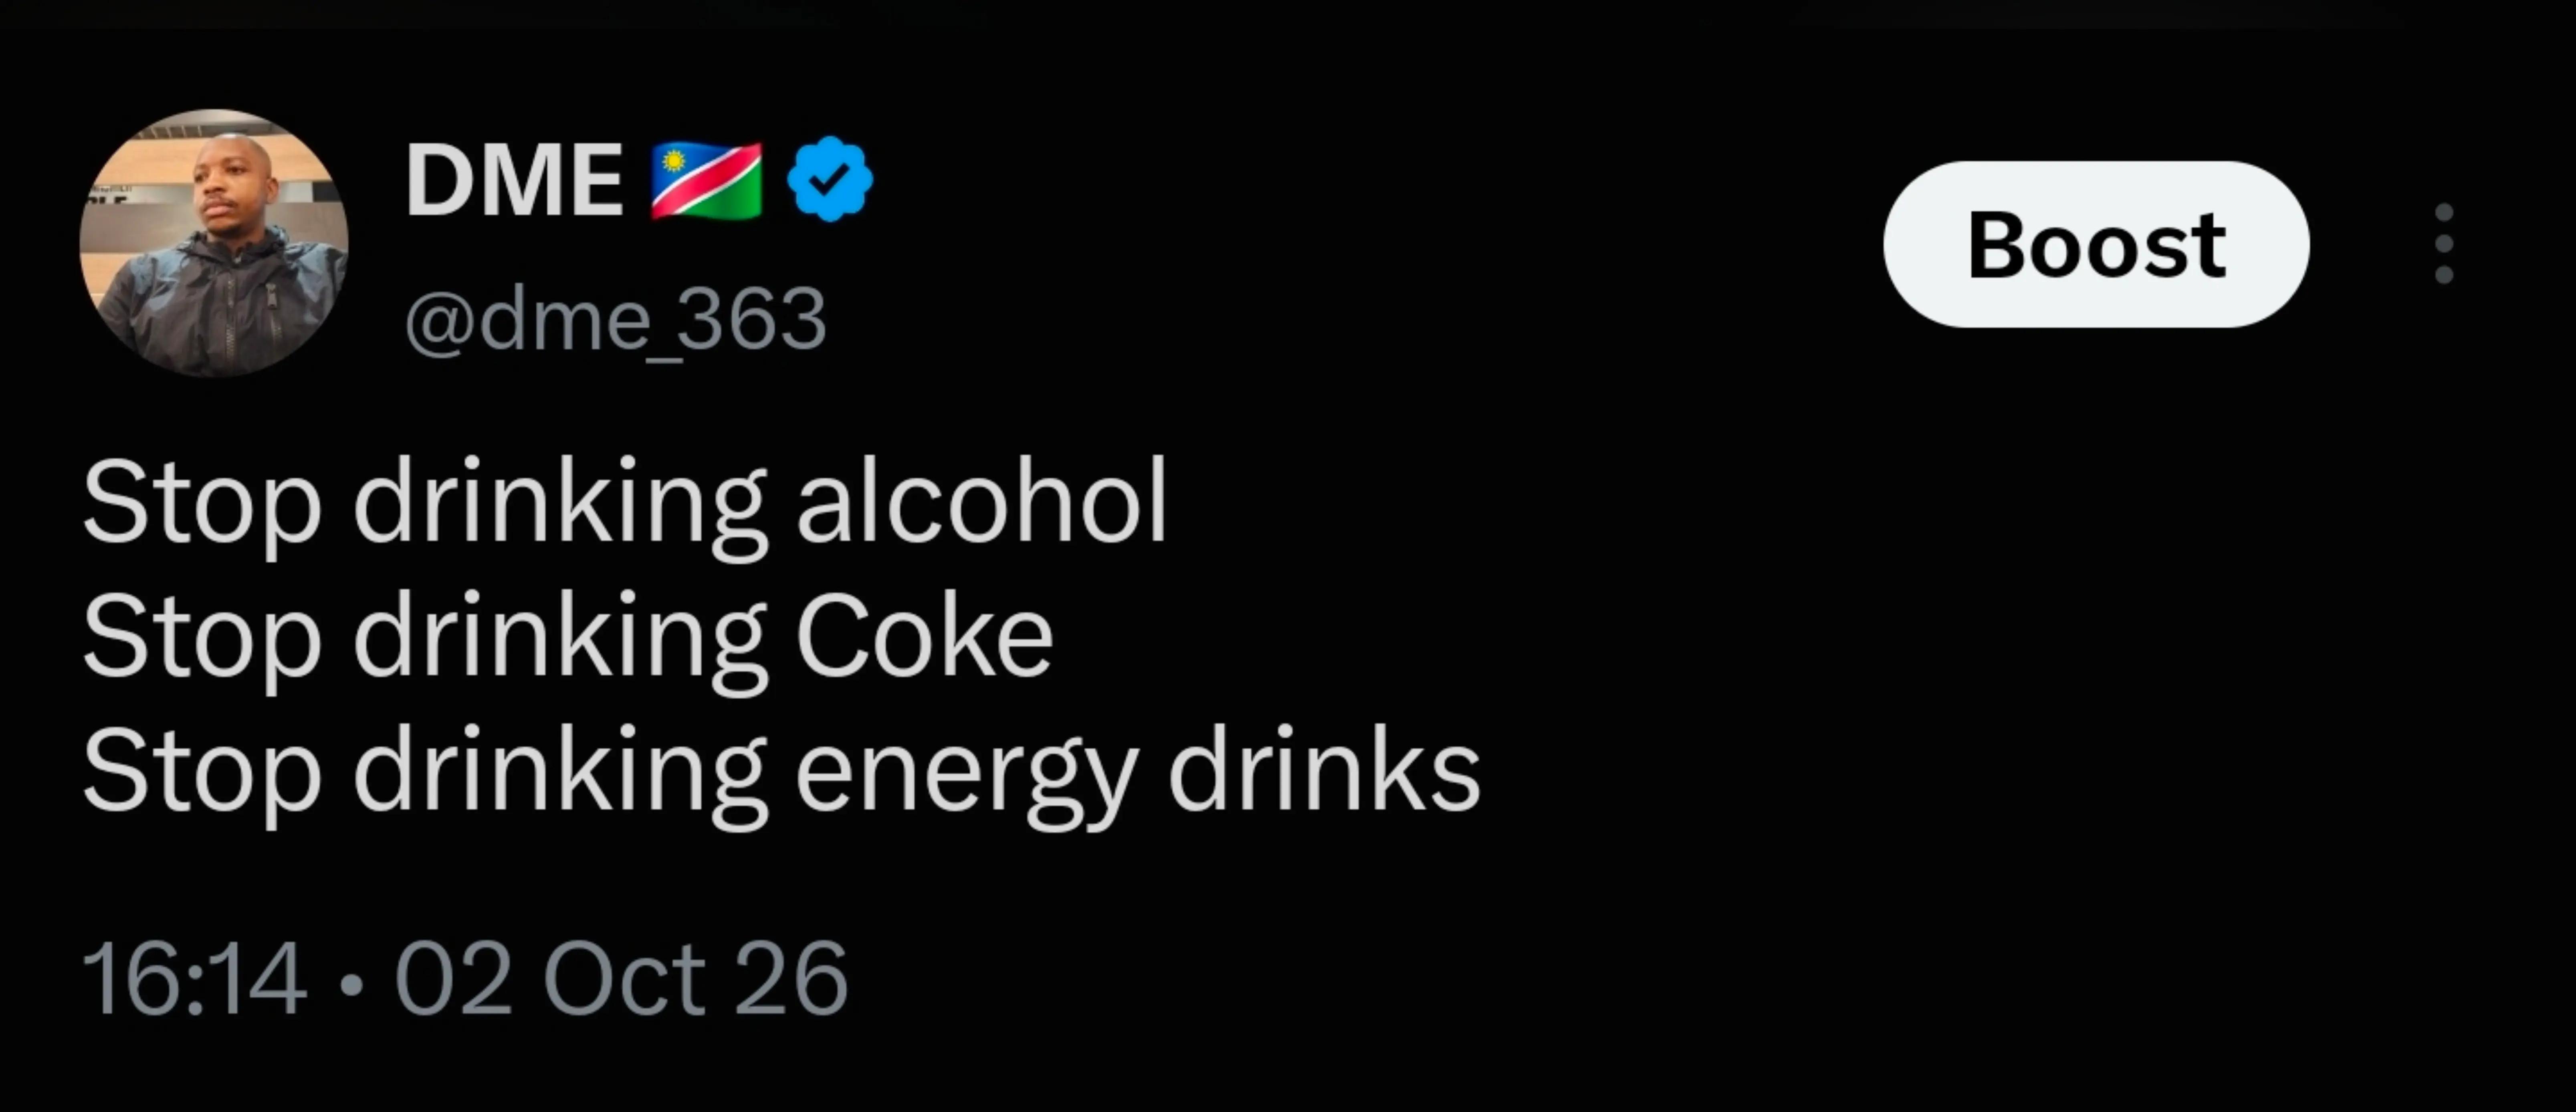Click the blue verified checkmark badge
2576x1112 pixels.
[829, 180]
